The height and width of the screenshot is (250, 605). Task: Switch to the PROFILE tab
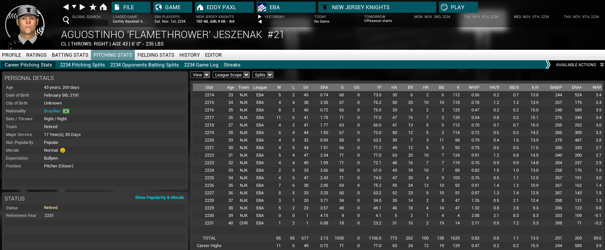click(11, 55)
